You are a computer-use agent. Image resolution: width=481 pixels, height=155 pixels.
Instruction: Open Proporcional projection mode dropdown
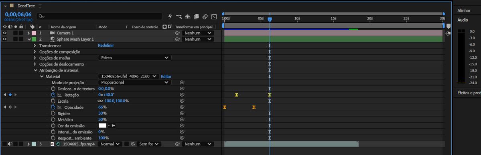[x=135, y=82]
